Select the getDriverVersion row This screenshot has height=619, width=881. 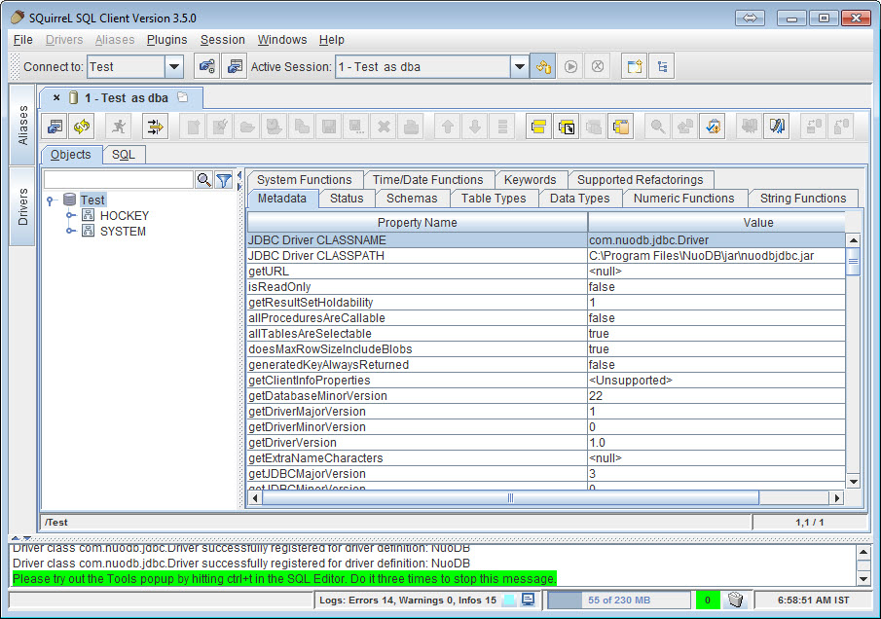[x=546, y=443]
